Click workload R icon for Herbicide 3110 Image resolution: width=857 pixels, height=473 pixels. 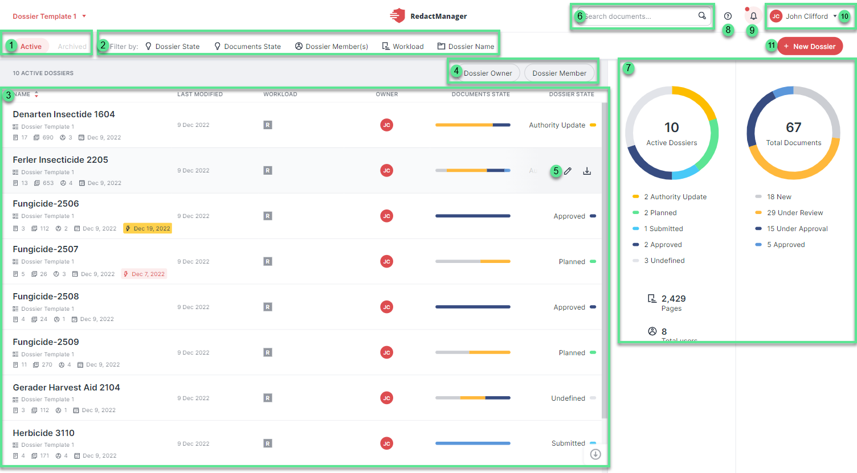(267, 443)
